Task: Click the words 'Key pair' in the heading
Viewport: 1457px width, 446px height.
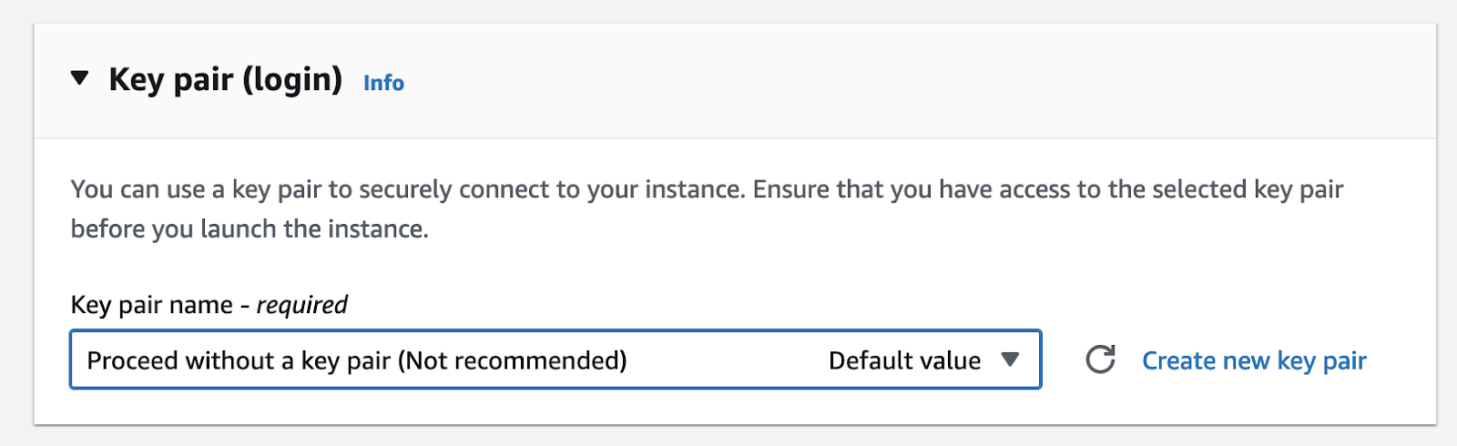Action: (170, 80)
